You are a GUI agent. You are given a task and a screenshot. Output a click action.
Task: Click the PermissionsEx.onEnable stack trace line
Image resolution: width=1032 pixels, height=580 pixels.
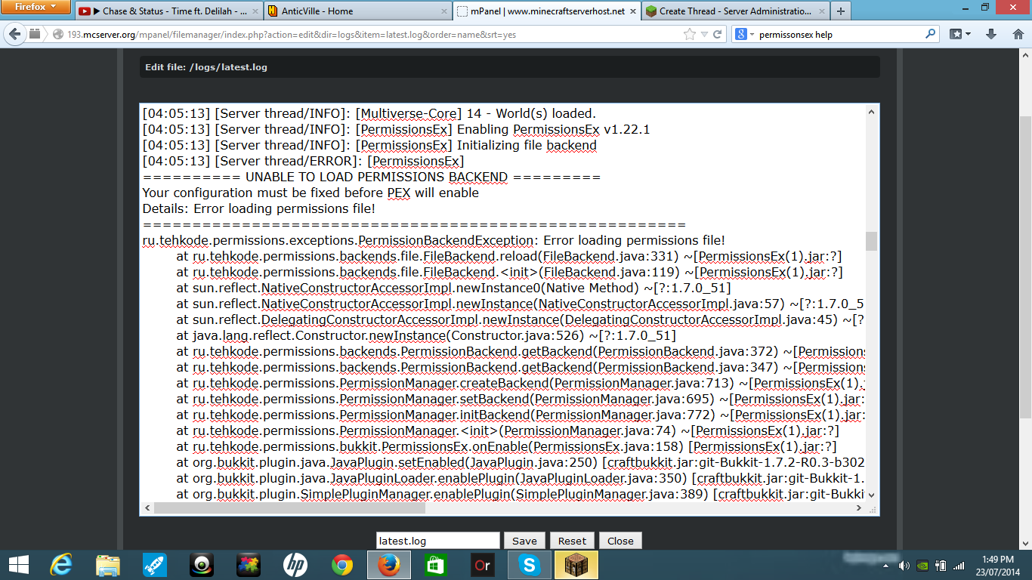(x=507, y=446)
